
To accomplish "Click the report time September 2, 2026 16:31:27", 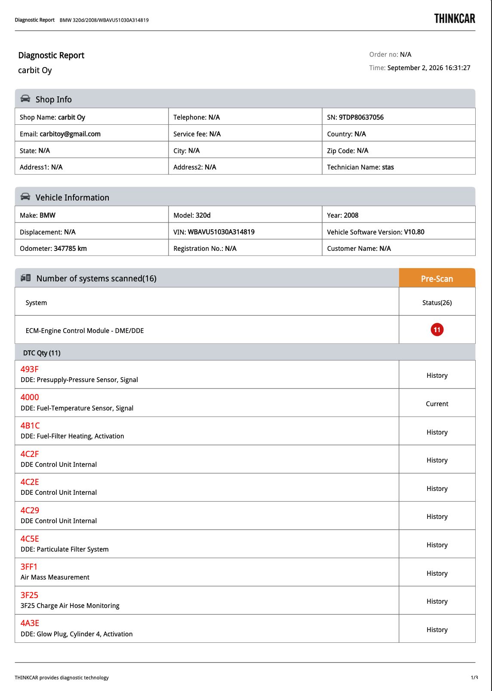I will [429, 68].
